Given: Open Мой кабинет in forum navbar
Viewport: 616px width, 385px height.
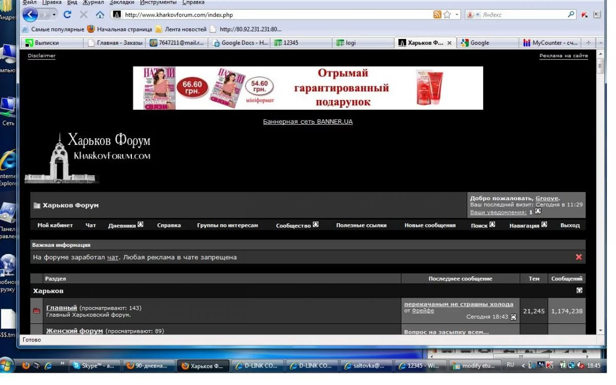Looking at the screenshot, I should (x=55, y=225).
